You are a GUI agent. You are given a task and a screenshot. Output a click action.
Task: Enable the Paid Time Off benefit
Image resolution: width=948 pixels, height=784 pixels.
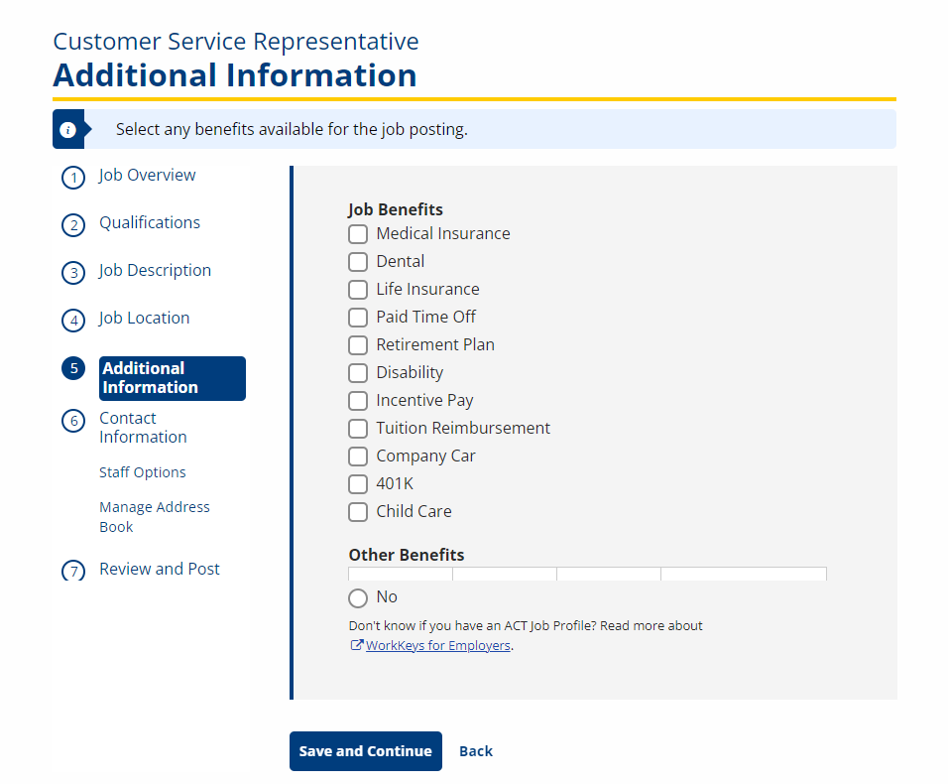358,318
